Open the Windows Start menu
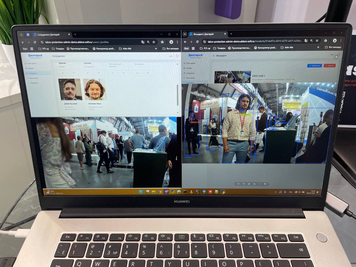Viewport: 356px width, 267px height. [x=141, y=192]
